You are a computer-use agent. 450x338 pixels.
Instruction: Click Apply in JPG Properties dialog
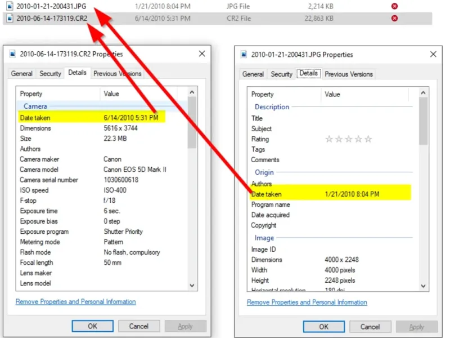tap(417, 327)
